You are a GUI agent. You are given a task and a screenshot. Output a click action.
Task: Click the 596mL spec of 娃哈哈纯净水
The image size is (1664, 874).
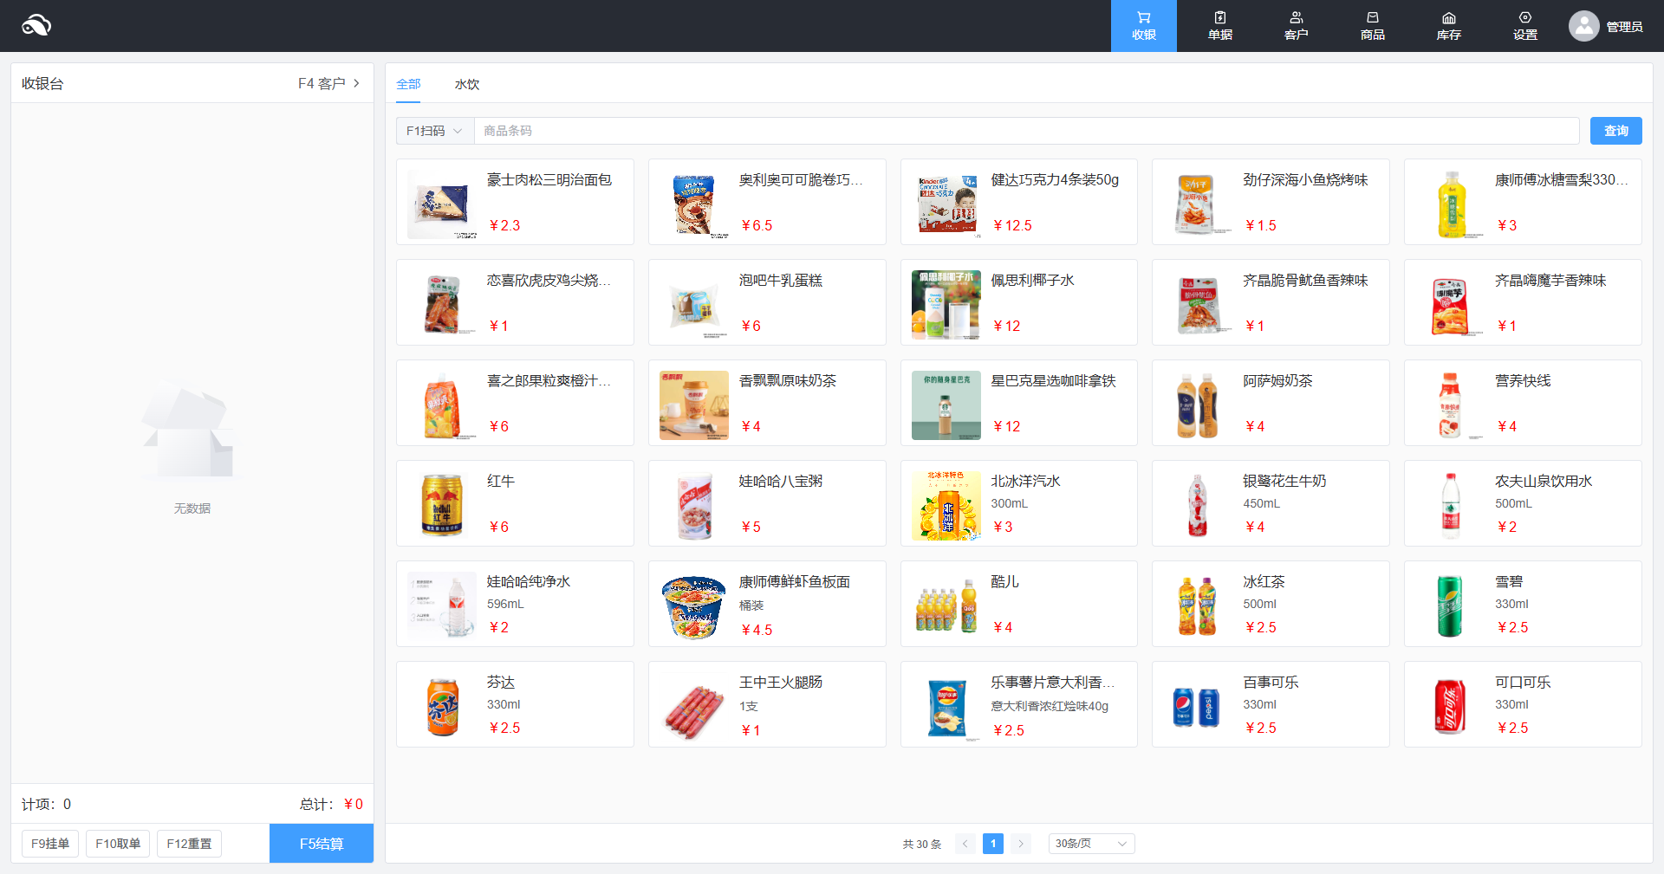click(x=505, y=604)
